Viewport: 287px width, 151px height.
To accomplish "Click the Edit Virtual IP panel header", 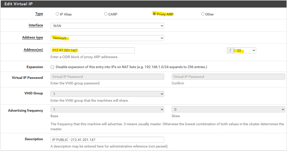I will (19, 4).
